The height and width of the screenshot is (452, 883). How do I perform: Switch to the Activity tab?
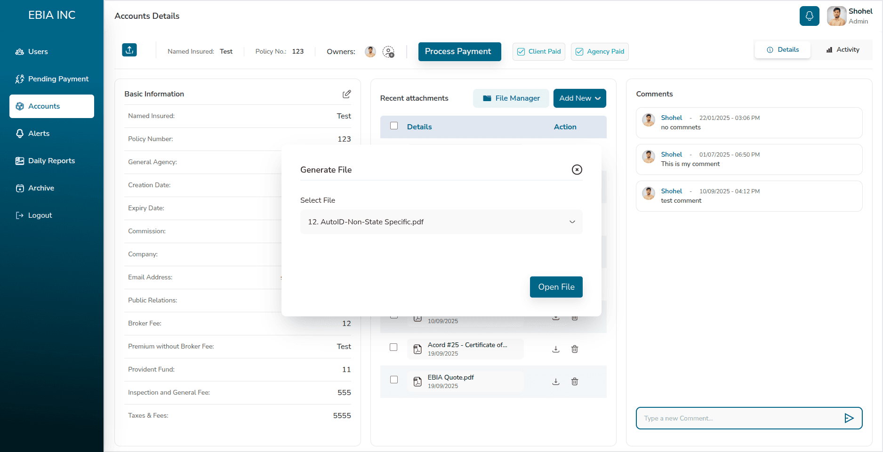[843, 50]
